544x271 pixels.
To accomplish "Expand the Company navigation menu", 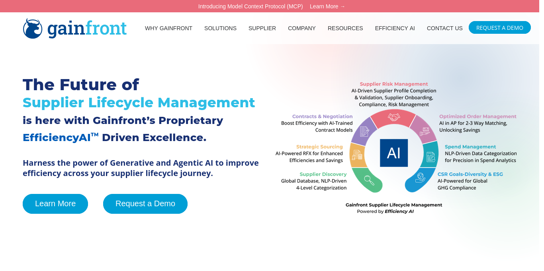I will point(301,28).
